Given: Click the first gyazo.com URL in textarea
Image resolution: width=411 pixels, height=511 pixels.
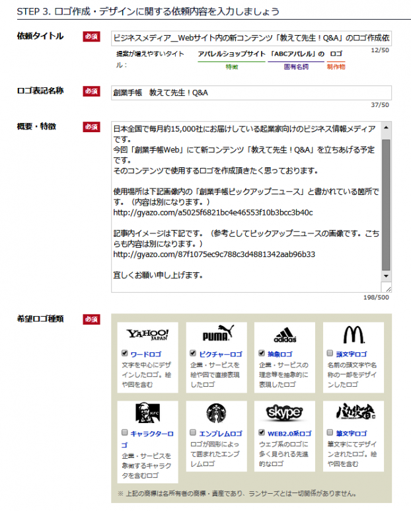Looking at the screenshot, I should (213, 213).
